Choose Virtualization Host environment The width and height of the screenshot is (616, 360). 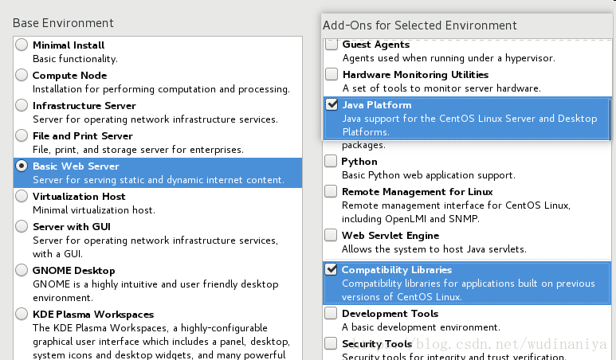22,196
